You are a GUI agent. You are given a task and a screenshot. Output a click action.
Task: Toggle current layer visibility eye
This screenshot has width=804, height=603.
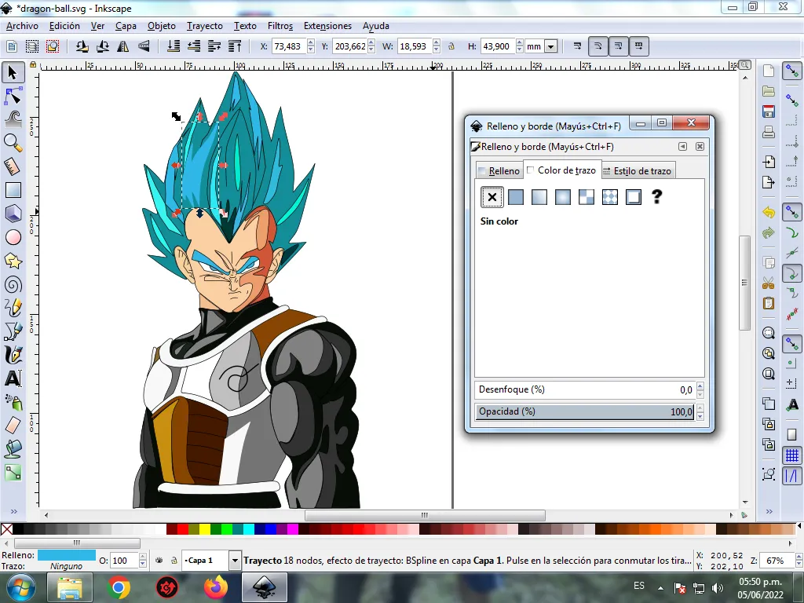(159, 560)
